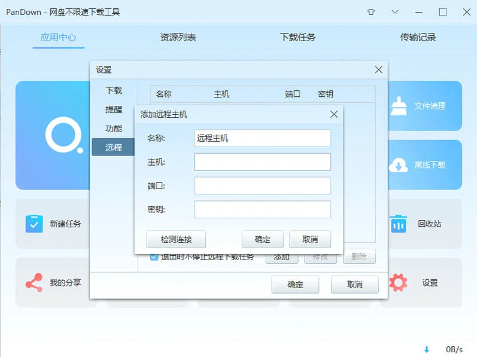Click the skin/theme shirt icon in title bar
Image resolution: width=477 pixels, height=357 pixels.
click(371, 12)
